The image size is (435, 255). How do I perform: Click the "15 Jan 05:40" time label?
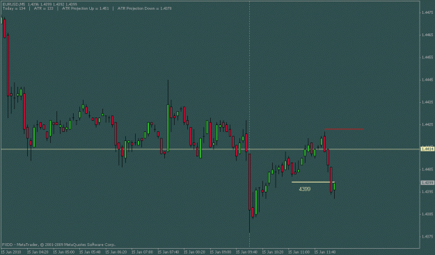coord(90,252)
